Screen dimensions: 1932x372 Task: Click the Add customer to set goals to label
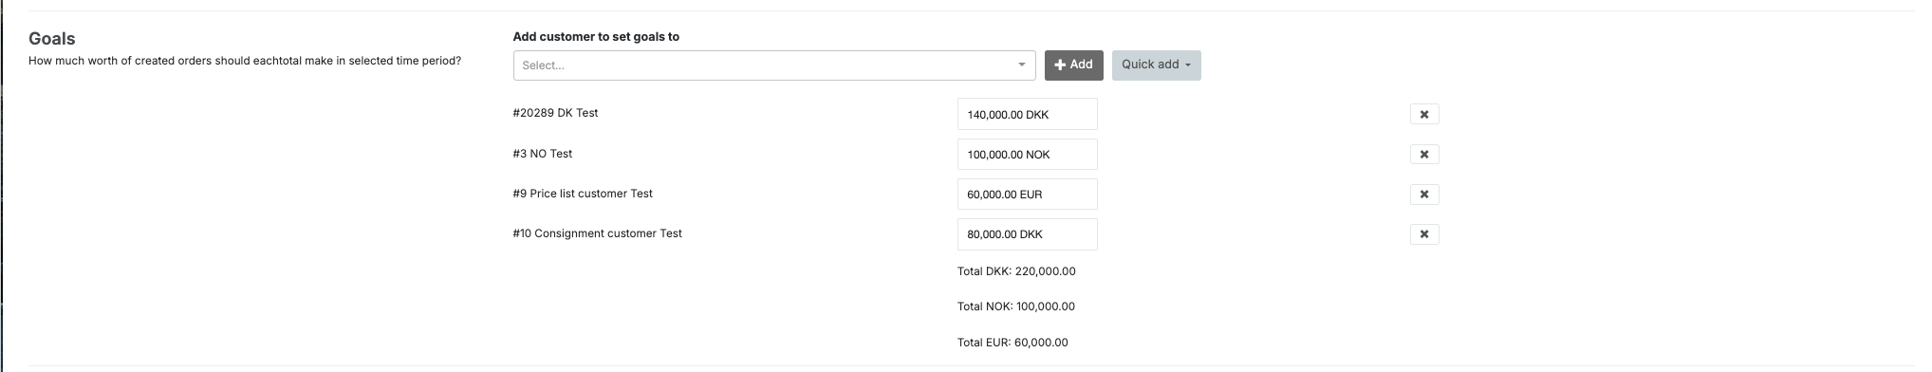(596, 37)
